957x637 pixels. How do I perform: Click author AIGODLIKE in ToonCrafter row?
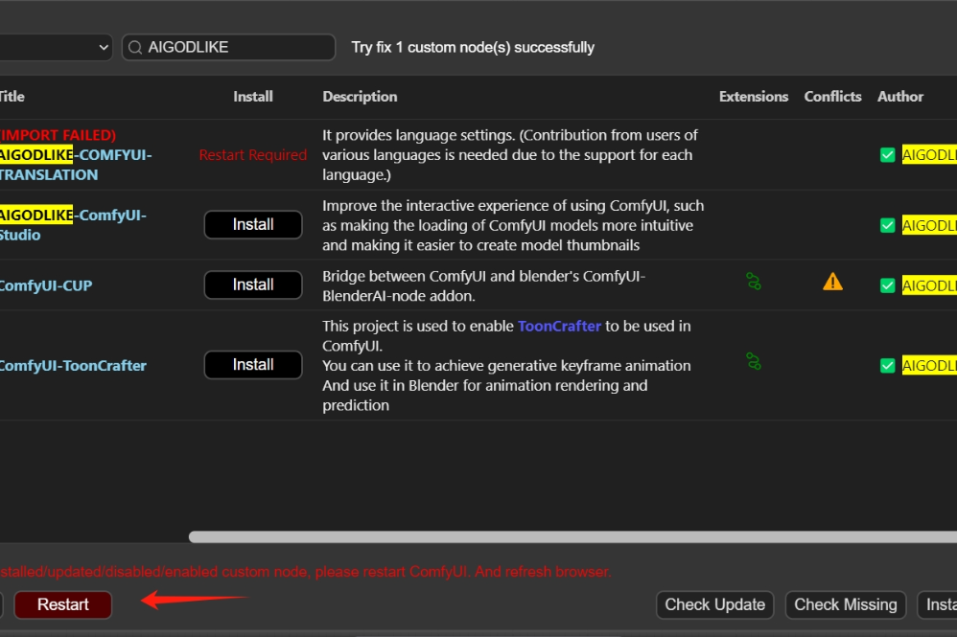pyautogui.click(x=929, y=366)
